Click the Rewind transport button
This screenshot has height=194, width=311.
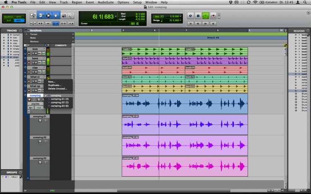coord(198,23)
